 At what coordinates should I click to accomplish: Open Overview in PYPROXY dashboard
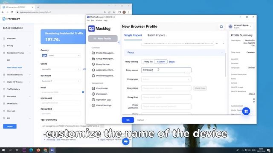tap(12, 38)
